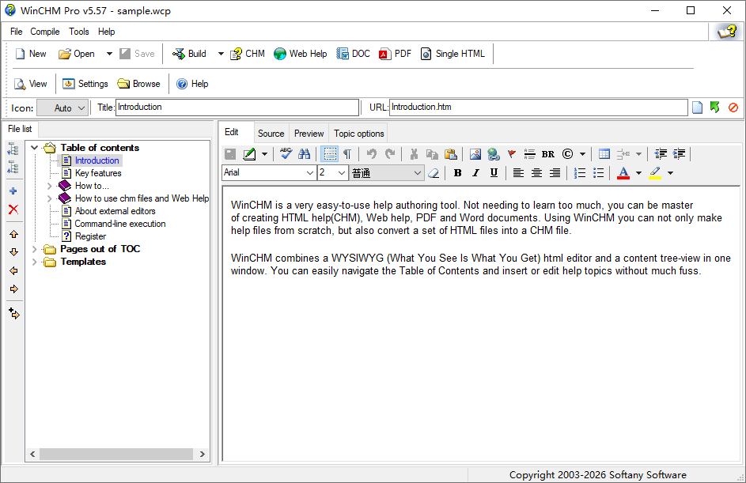746x483 pixels.
Task: Collapse all nodes in the contents tree
Action: point(13,168)
